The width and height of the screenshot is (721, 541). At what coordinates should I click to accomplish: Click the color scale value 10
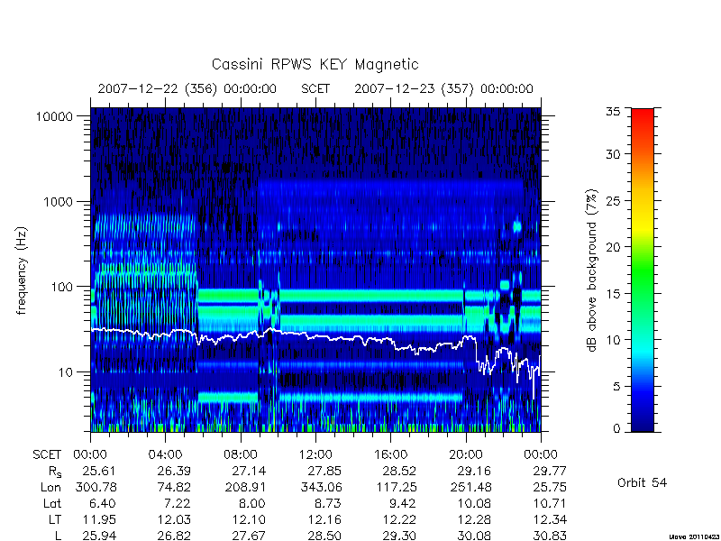(613, 340)
